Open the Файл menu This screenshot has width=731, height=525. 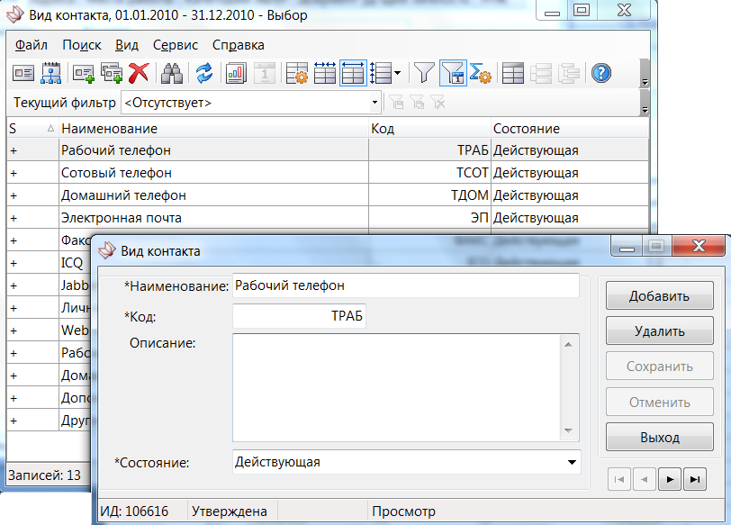(32, 45)
